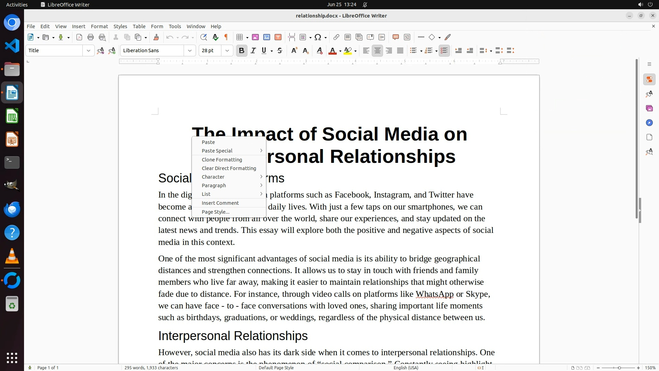This screenshot has height=371, width=659.
Task: Click the zoom slider in the status bar
Action: 619,368
